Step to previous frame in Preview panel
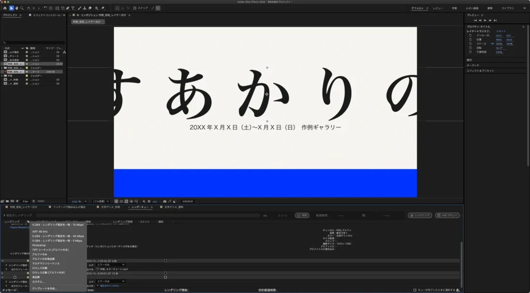The image size is (530, 293). coord(480,21)
